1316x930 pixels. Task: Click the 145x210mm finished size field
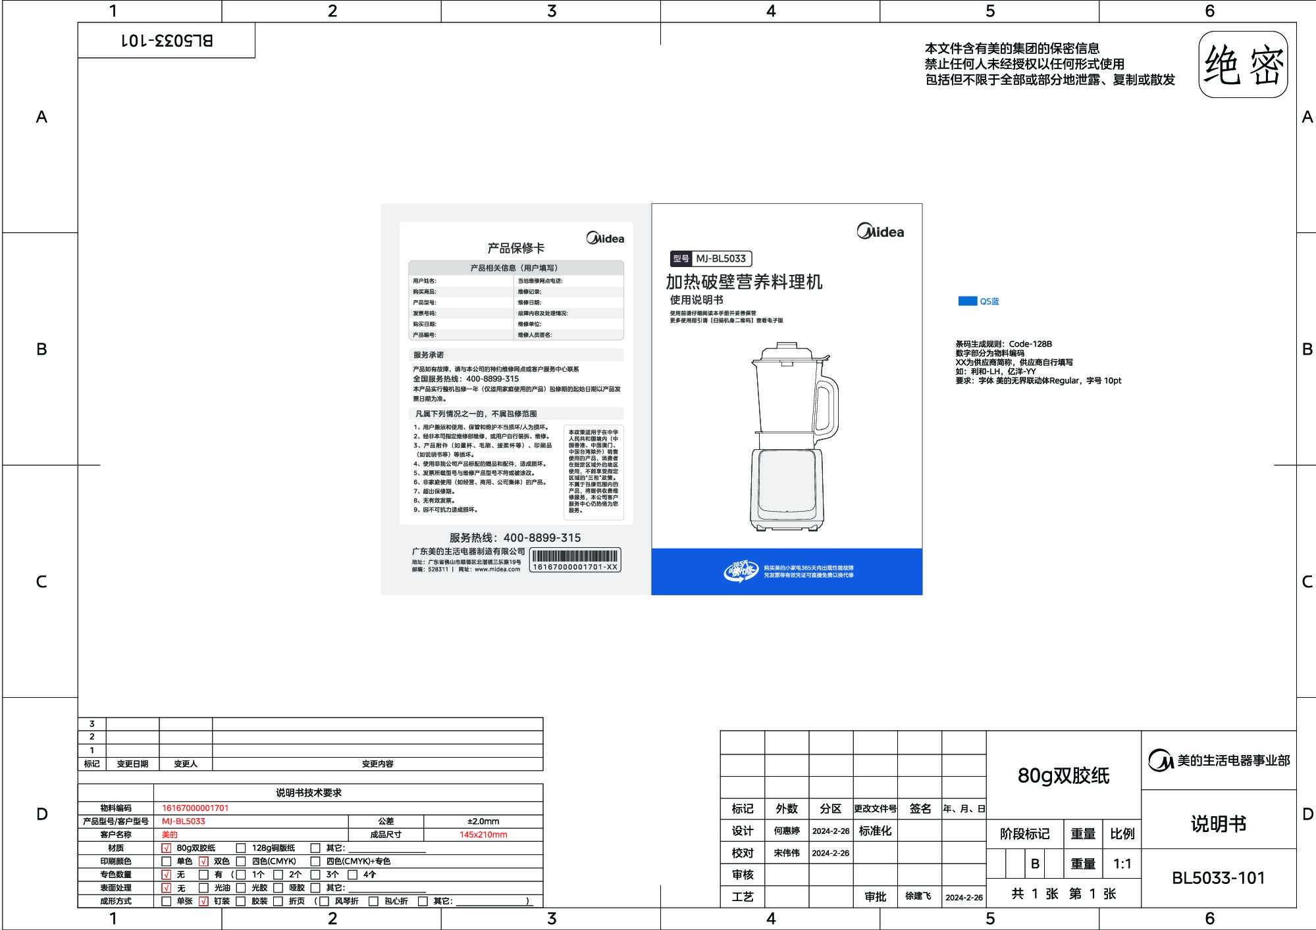pyautogui.click(x=483, y=835)
